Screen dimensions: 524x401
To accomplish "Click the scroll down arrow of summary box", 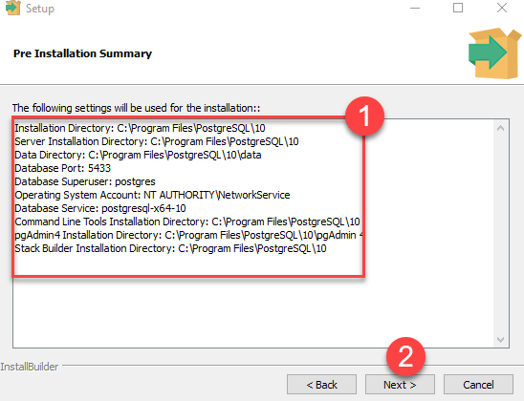I will 500,340.
